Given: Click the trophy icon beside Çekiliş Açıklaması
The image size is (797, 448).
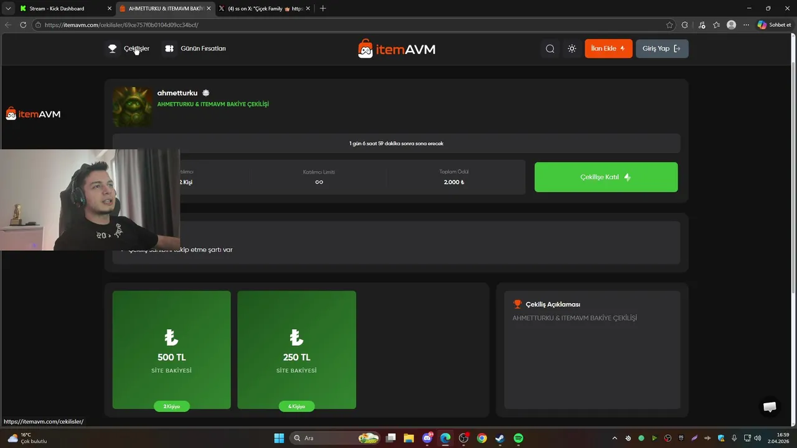Looking at the screenshot, I should 517,304.
